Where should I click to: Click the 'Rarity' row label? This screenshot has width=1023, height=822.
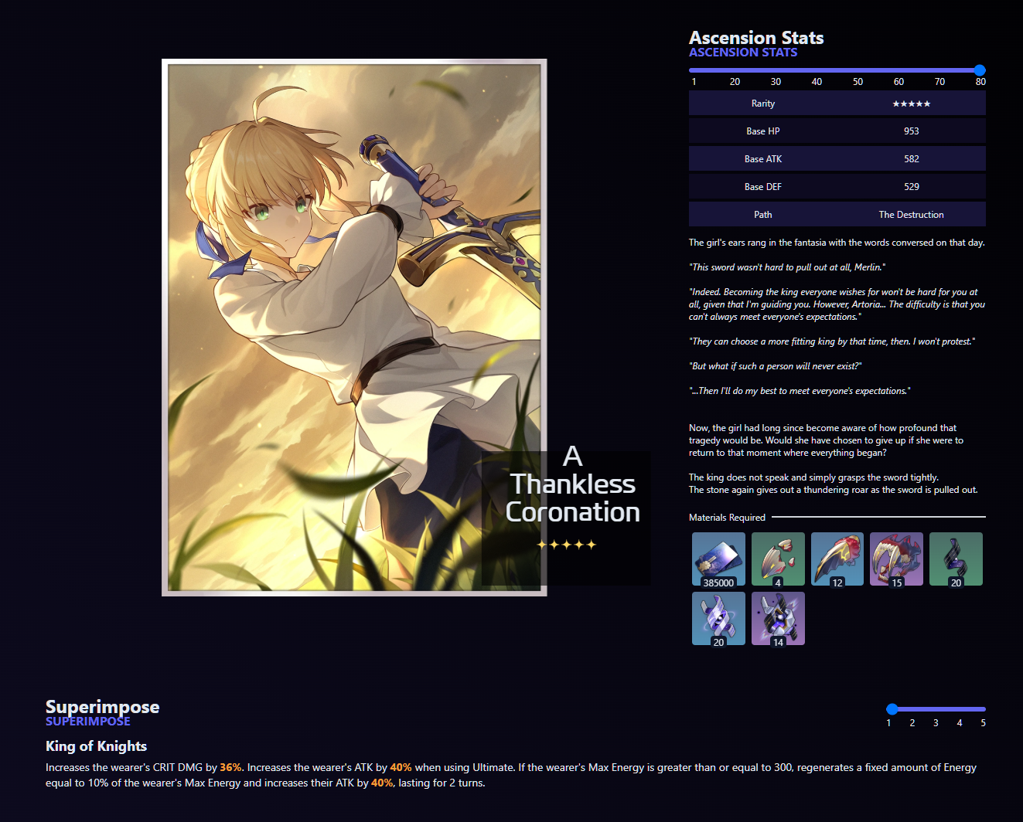click(763, 104)
